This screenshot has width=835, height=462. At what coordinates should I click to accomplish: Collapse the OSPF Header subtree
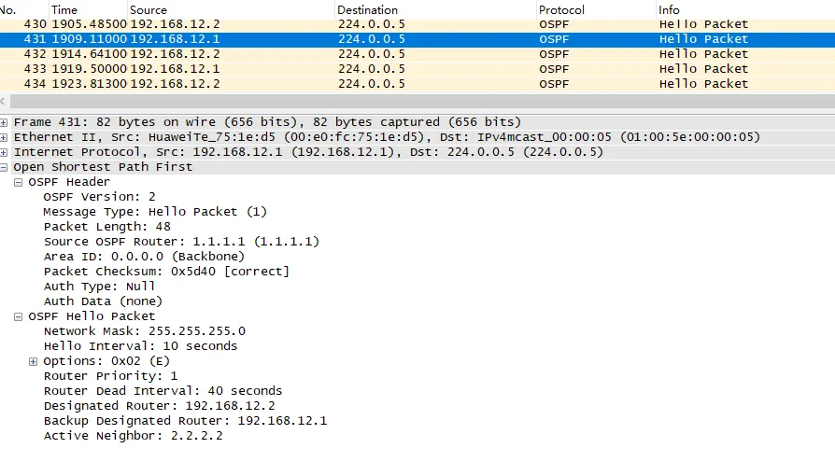click(19, 182)
